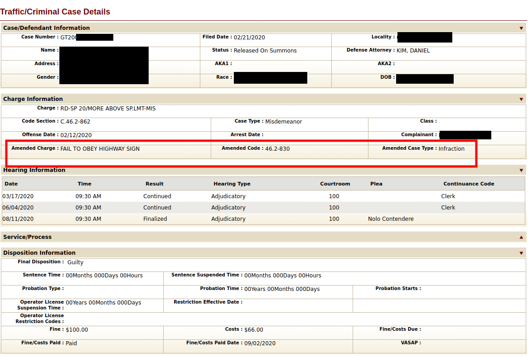Select the status Released On Summons
Image resolution: width=528 pixels, height=357 pixels.
pyautogui.click(x=265, y=50)
